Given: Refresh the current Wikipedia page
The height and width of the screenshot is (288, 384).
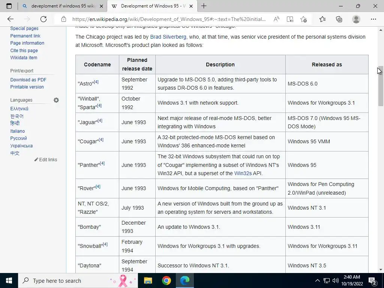Looking at the screenshot, I should 43,19.
